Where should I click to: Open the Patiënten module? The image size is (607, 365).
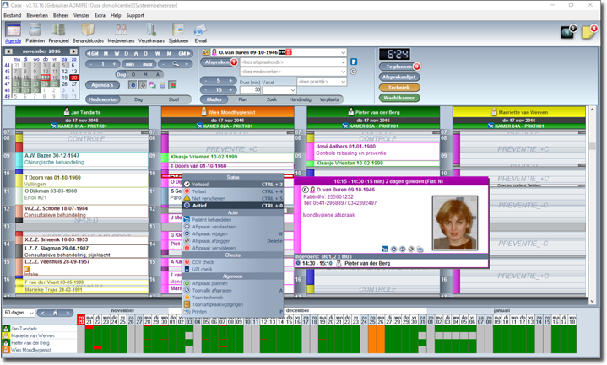(x=35, y=33)
